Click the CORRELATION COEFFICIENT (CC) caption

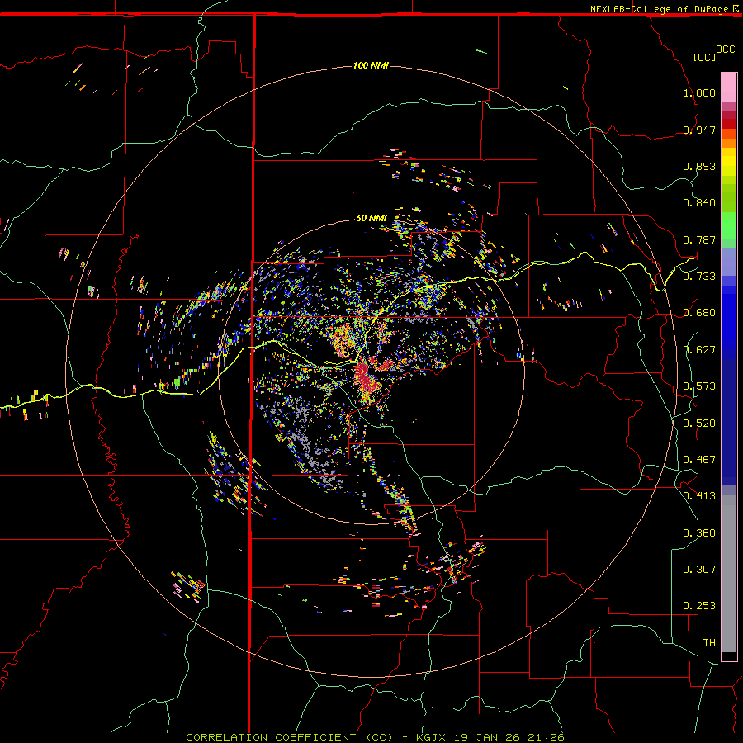coord(290,737)
